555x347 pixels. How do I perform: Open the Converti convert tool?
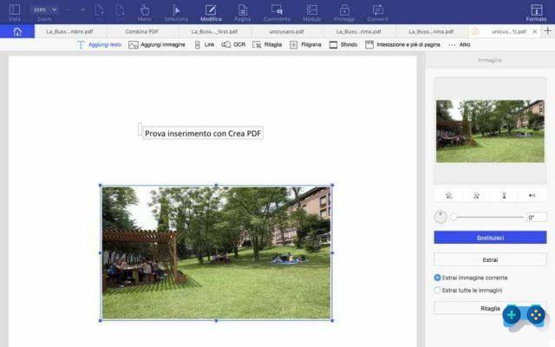coord(378,12)
